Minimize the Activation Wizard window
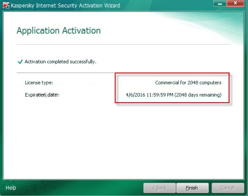 220,3
